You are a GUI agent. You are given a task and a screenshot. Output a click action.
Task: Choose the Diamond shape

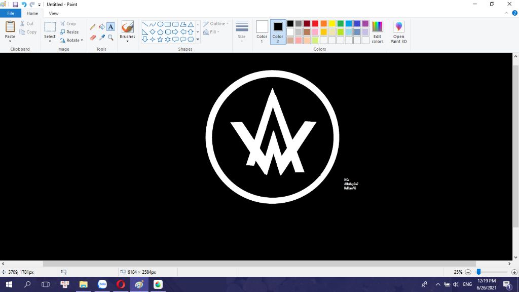[152, 32]
